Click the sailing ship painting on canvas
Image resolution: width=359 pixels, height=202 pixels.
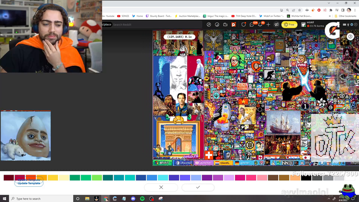[283, 122]
